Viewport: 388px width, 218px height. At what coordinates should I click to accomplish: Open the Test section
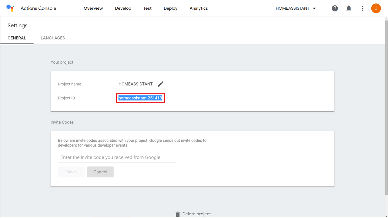coord(147,8)
